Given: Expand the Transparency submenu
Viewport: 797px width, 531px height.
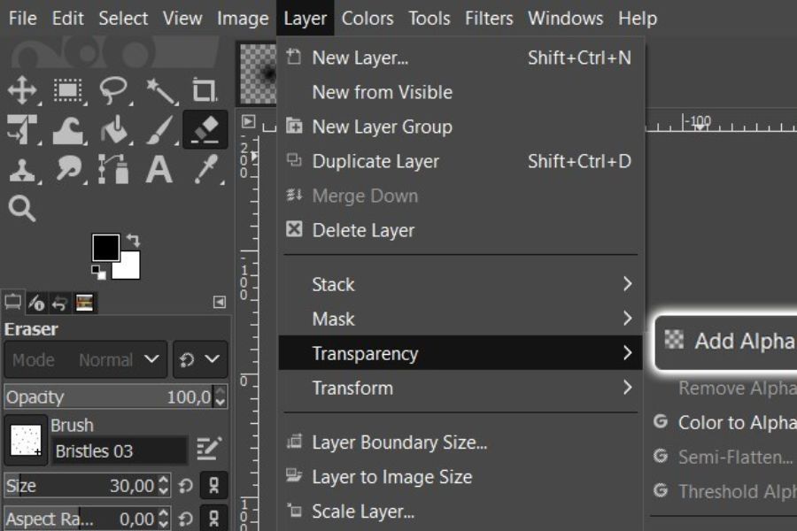Looking at the screenshot, I should pyautogui.click(x=460, y=353).
